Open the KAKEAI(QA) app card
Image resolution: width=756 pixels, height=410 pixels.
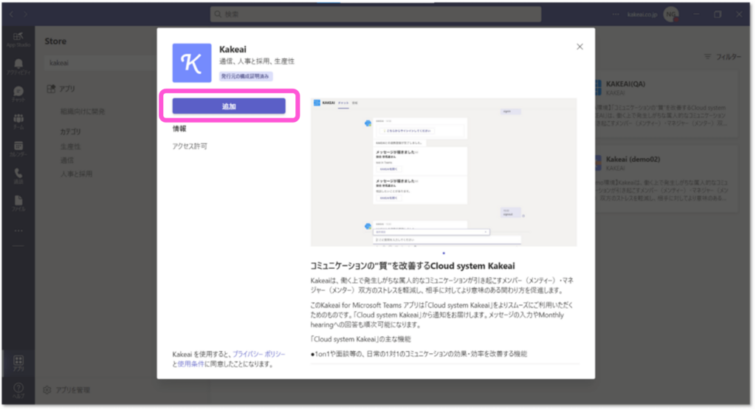pos(667,104)
